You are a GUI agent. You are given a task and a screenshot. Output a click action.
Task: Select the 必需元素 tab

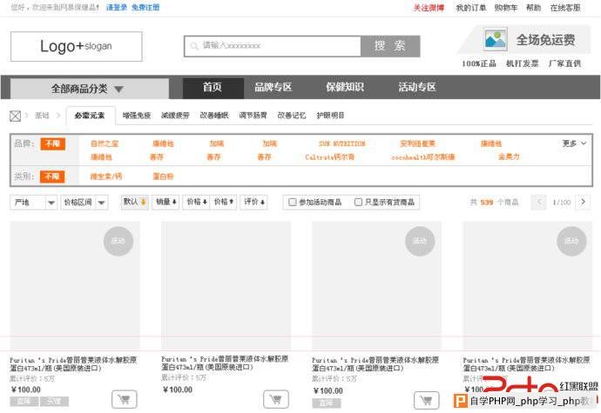(91, 116)
